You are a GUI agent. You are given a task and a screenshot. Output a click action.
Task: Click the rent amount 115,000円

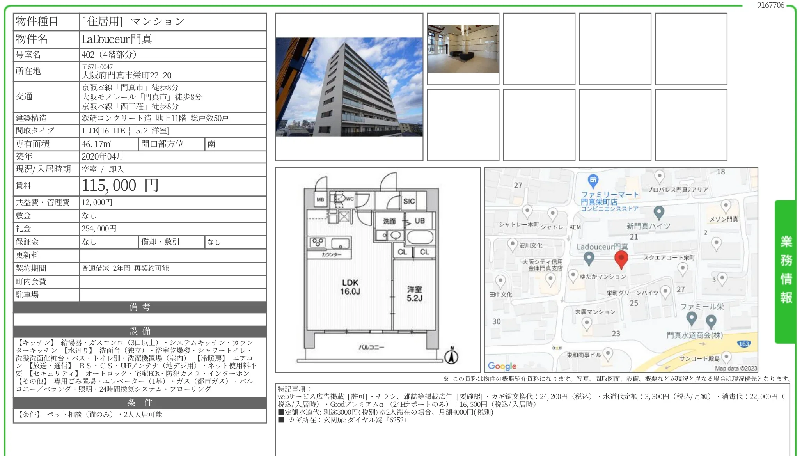pos(120,186)
